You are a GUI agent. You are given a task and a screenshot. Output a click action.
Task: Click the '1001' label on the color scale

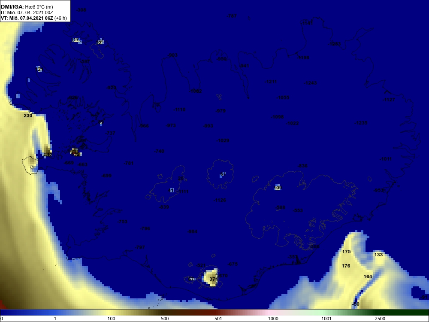[x=326, y=319]
